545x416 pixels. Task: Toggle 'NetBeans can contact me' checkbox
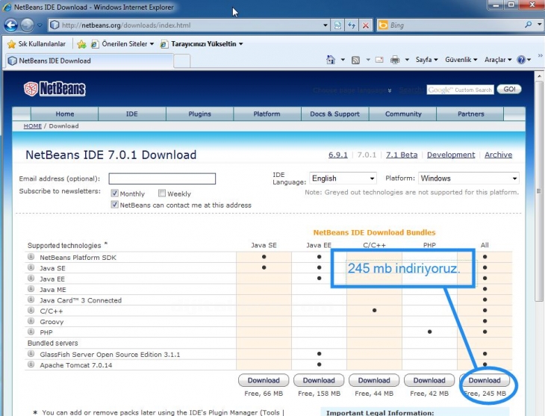[x=115, y=205]
